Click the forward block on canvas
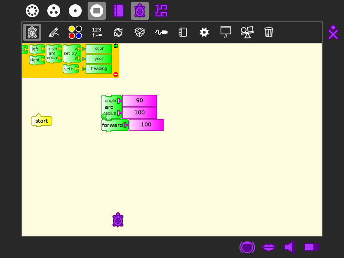Screen dimensions: 344x258 (112, 125)
